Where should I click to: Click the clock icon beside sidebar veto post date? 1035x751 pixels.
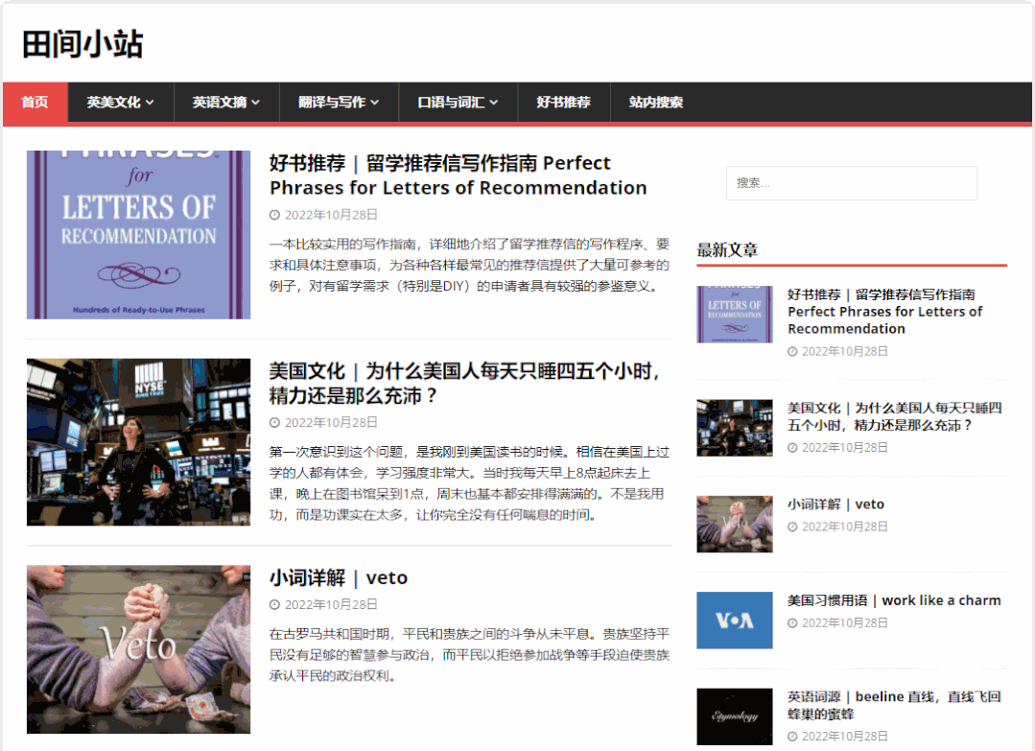(x=793, y=526)
